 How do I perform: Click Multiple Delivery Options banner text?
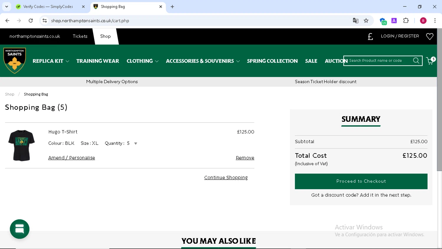click(112, 82)
